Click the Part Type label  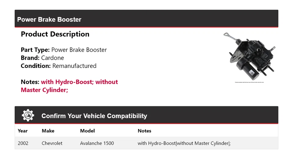click(35, 50)
